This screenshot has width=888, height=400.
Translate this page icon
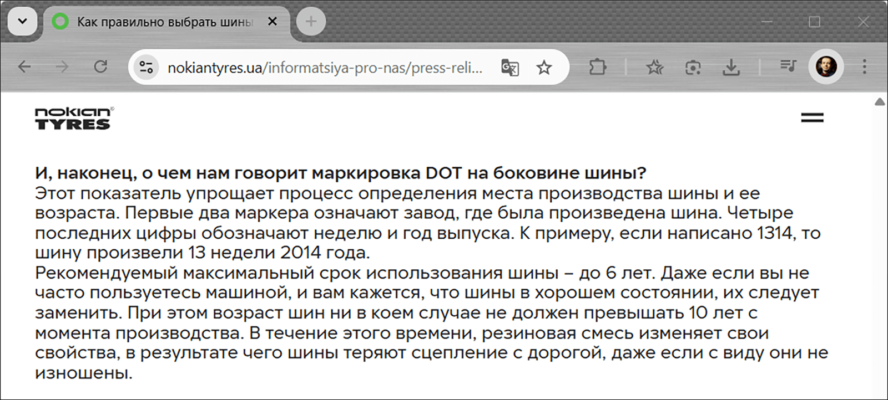click(x=510, y=68)
